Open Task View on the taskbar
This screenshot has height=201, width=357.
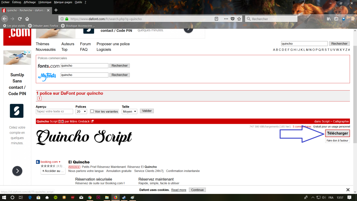pyautogui.click(x=21, y=198)
